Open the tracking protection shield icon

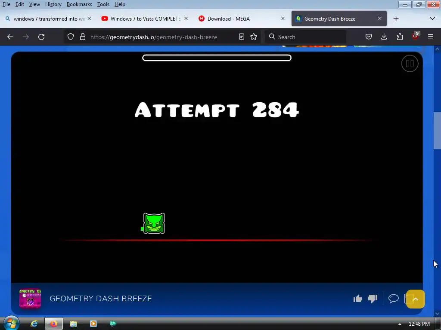coord(71,37)
